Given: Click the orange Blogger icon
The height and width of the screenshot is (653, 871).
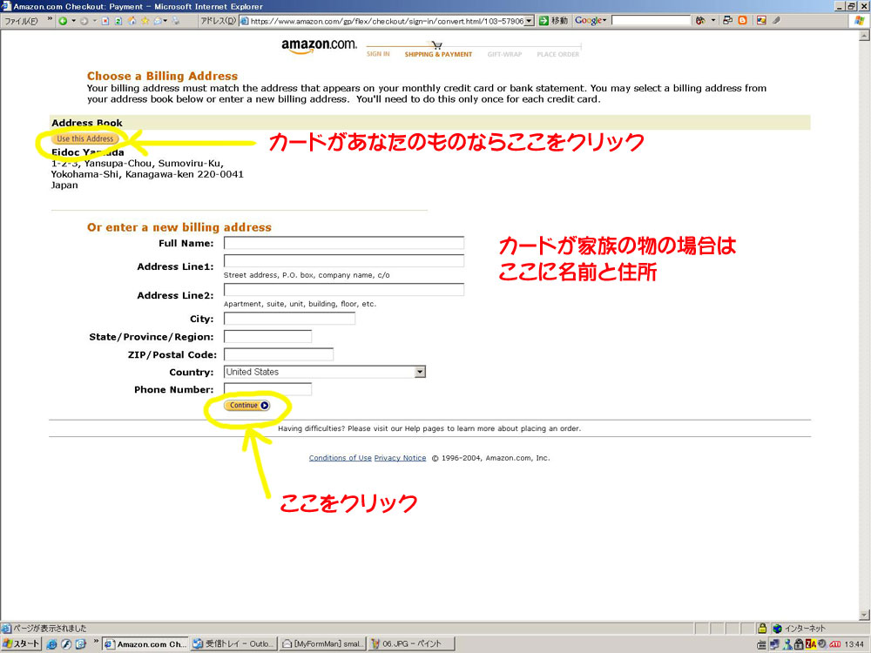Looking at the screenshot, I should (743, 21).
